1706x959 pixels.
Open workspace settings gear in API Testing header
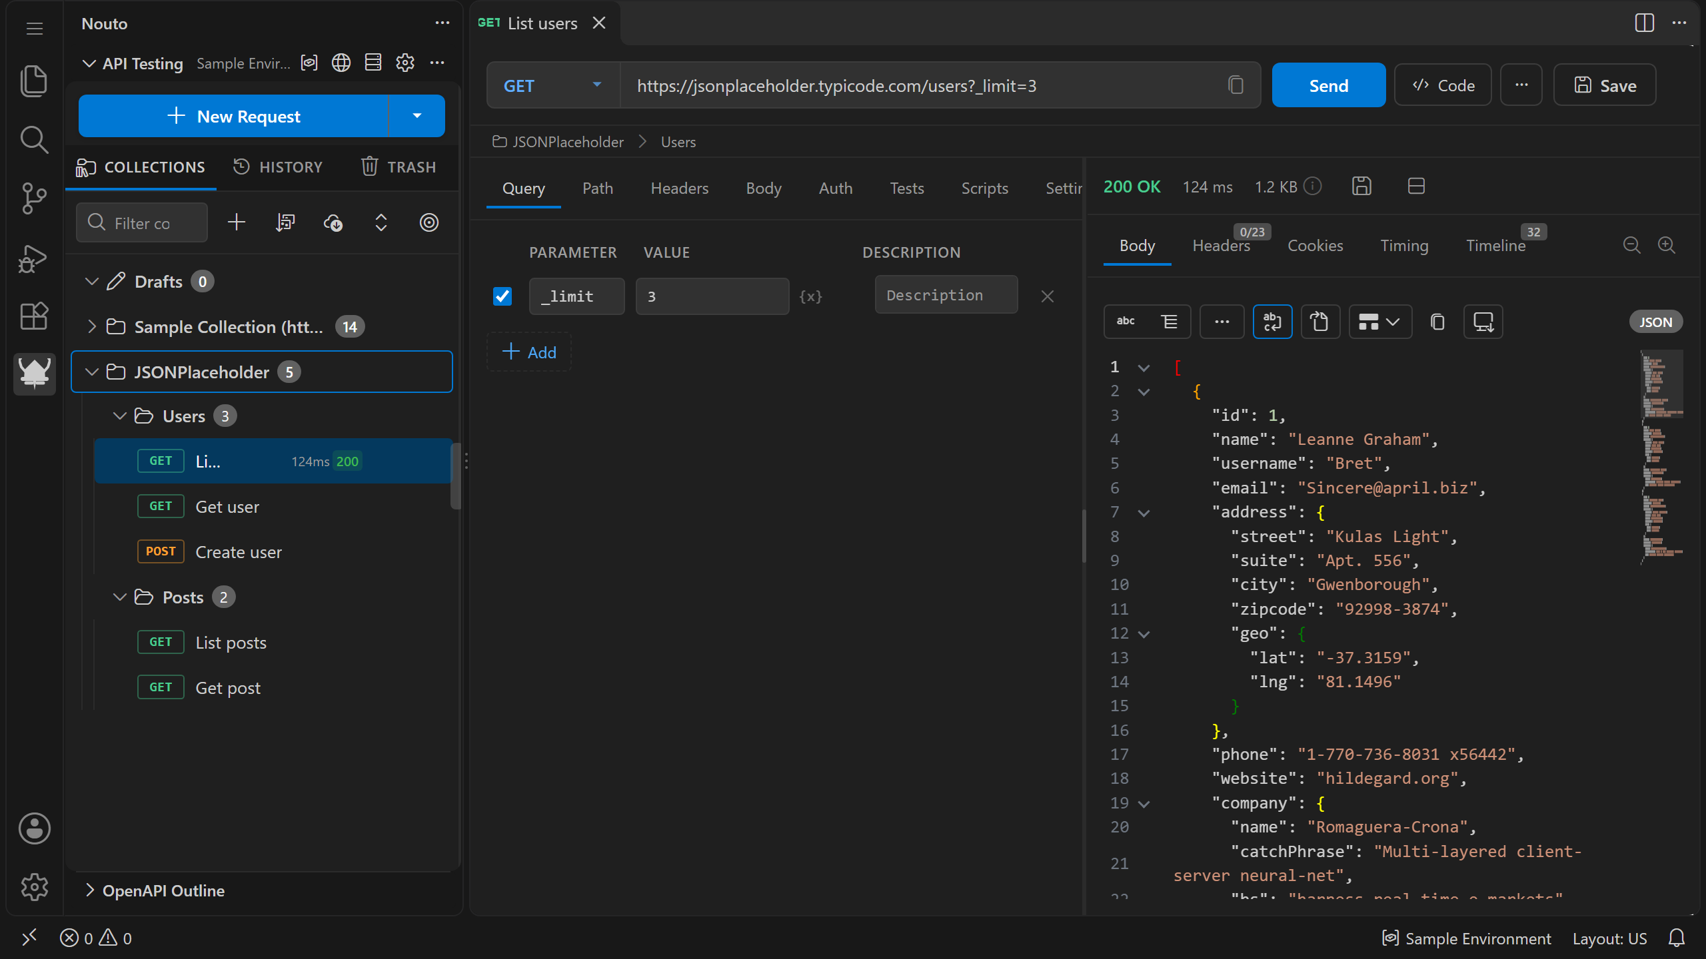coord(405,63)
